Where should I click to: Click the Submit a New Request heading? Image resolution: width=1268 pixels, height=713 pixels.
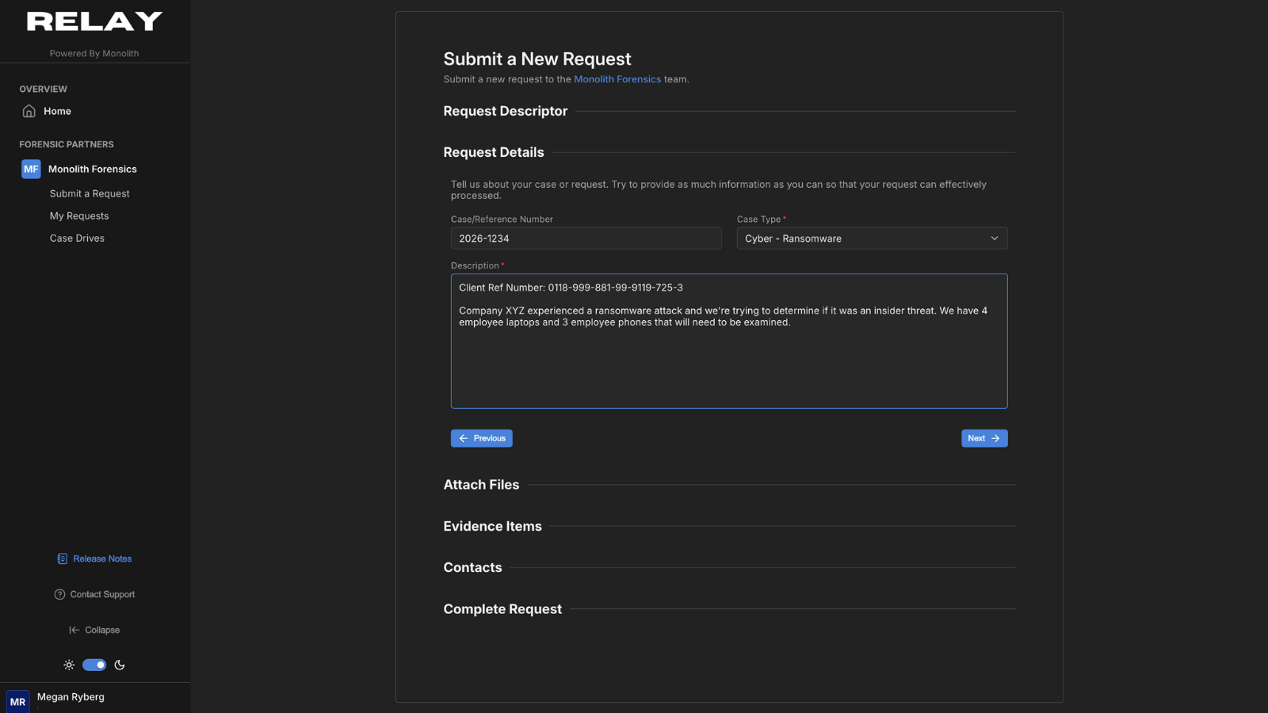click(x=537, y=59)
